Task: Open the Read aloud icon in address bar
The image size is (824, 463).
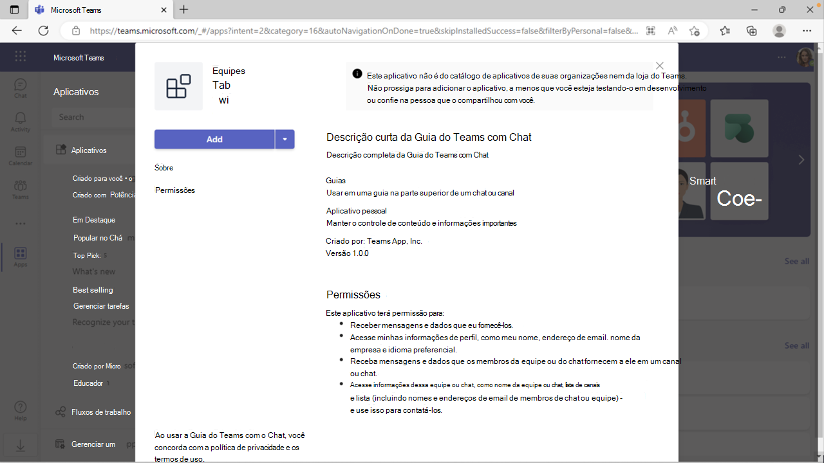Action: click(672, 30)
